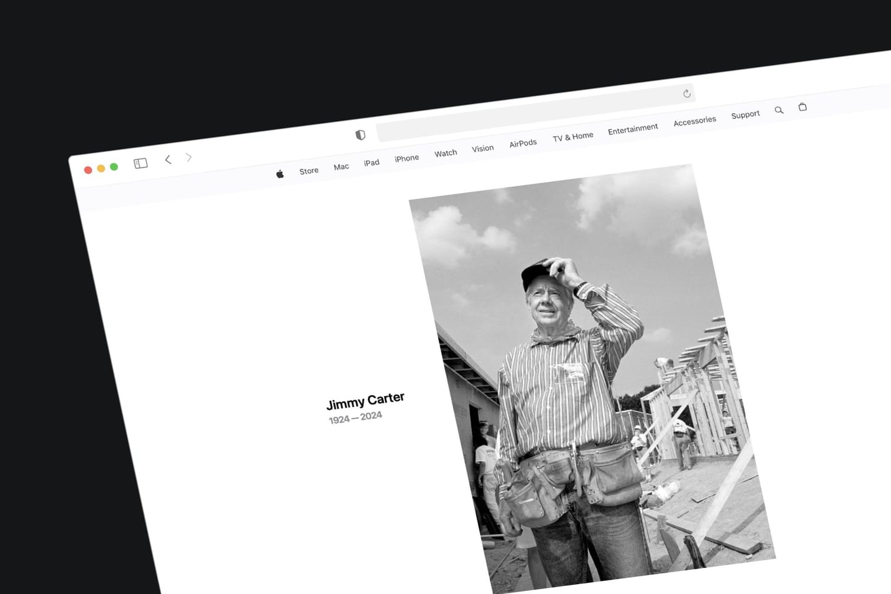Click the Apple logo in the navigation bar
Viewport: 891px width, 594px height.
280,174
